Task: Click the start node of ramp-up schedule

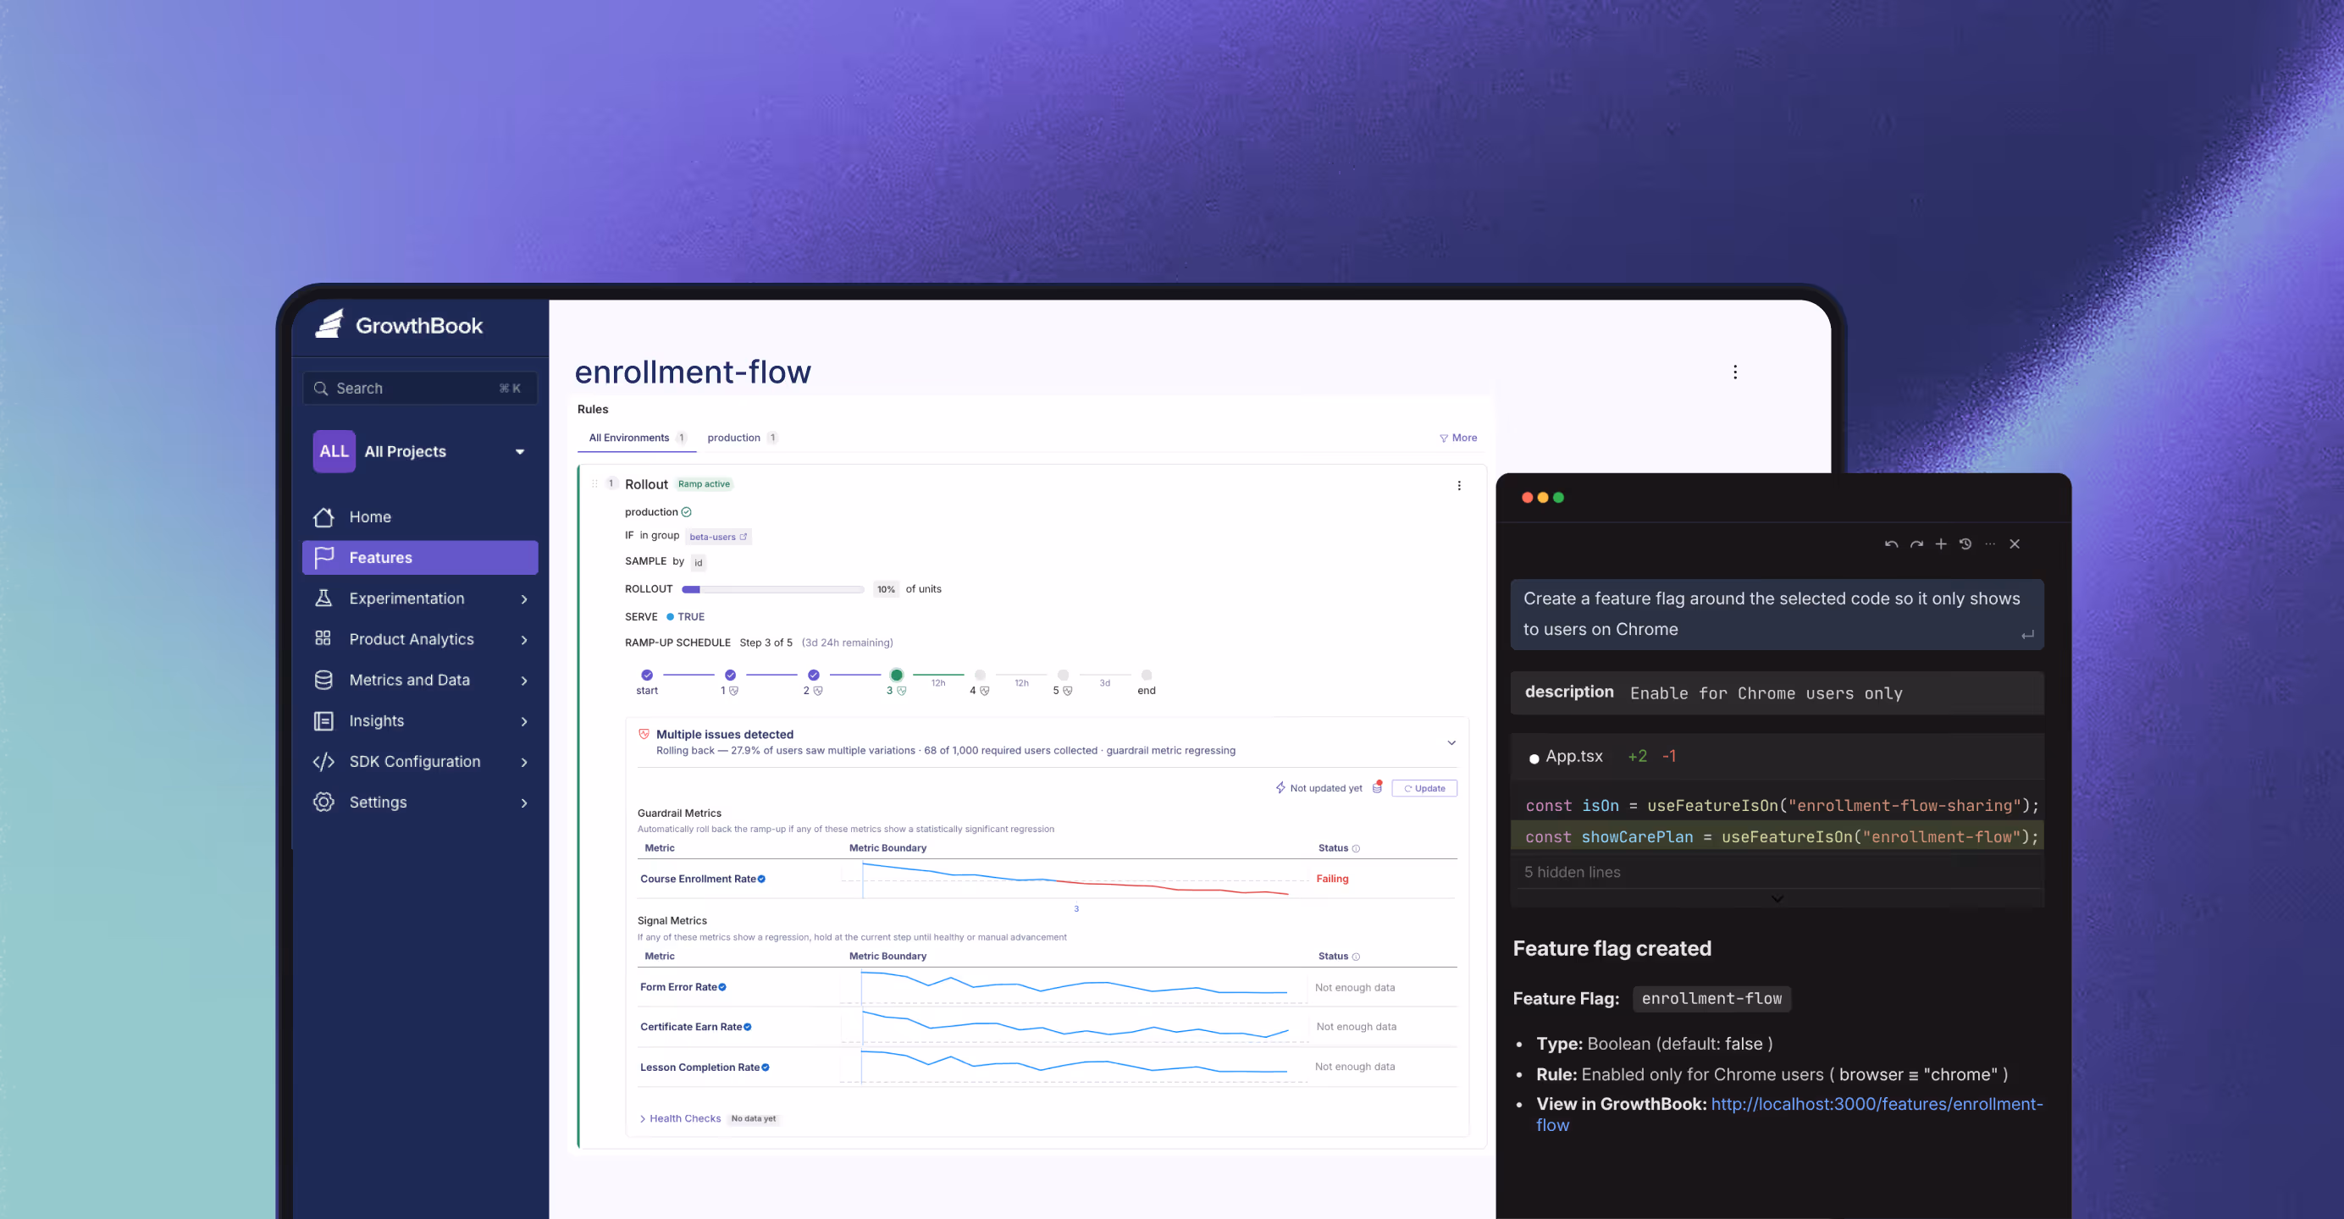Action: (x=646, y=675)
